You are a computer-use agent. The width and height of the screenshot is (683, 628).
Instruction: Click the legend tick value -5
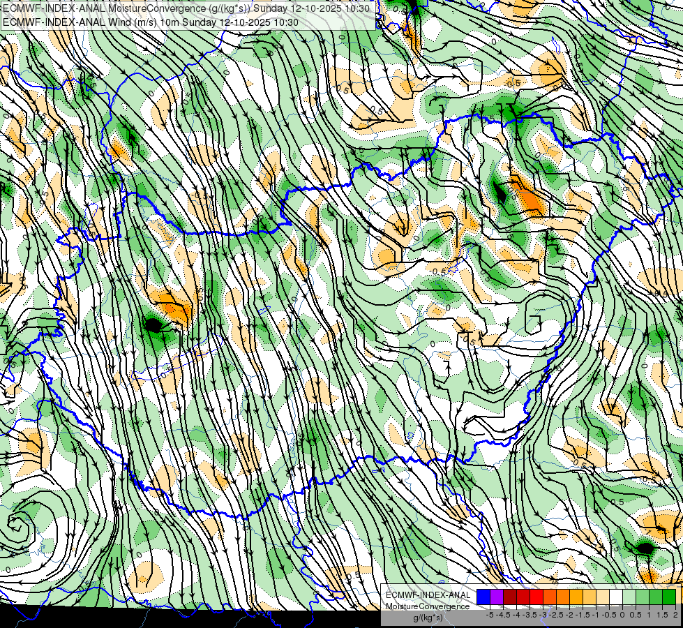tap(490, 615)
